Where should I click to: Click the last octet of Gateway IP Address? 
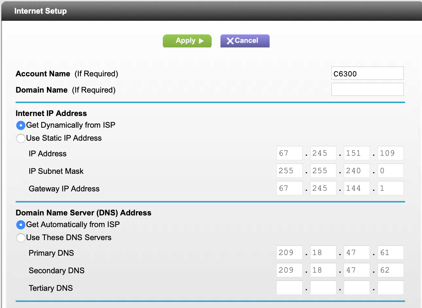pos(390,188)
